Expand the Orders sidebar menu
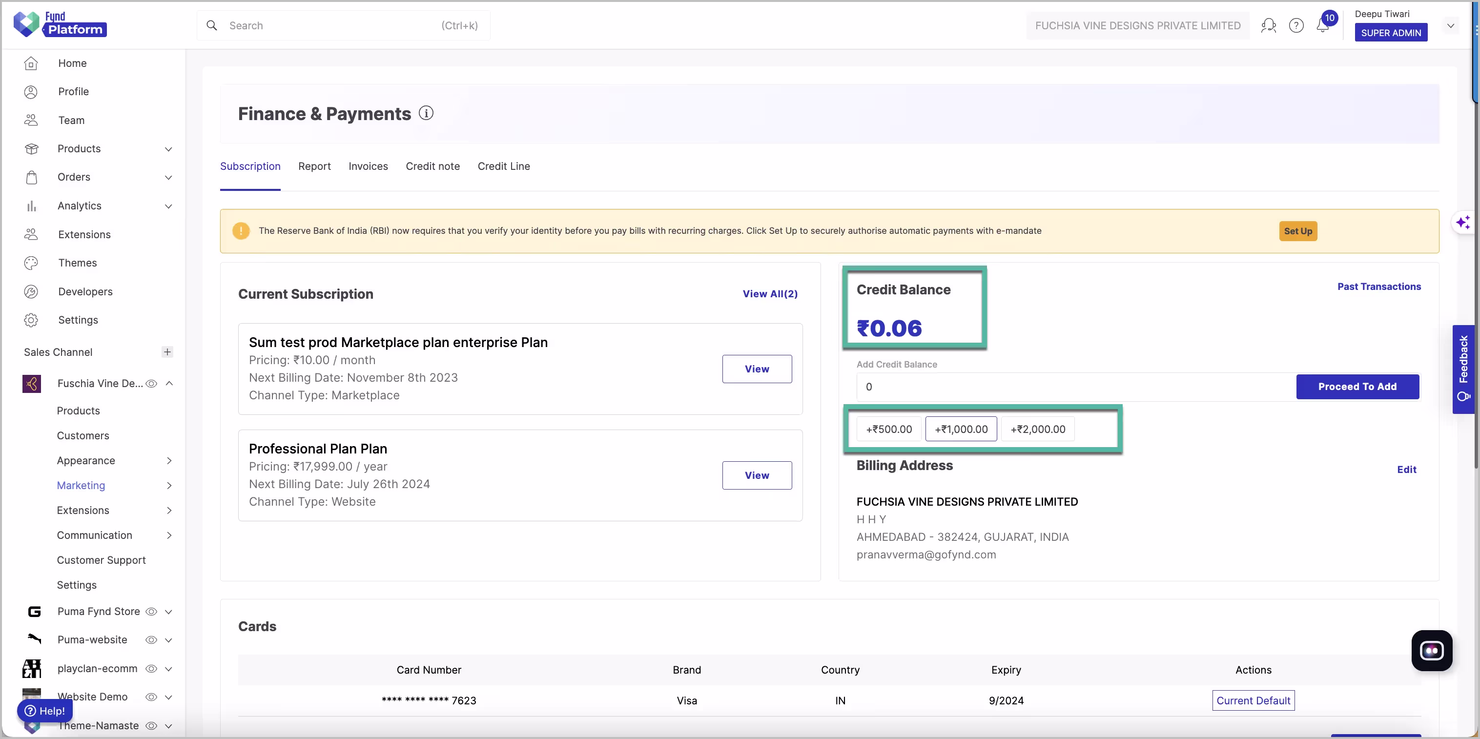The width and height of the screenshot is (1480, 739). tap(168, 177)
